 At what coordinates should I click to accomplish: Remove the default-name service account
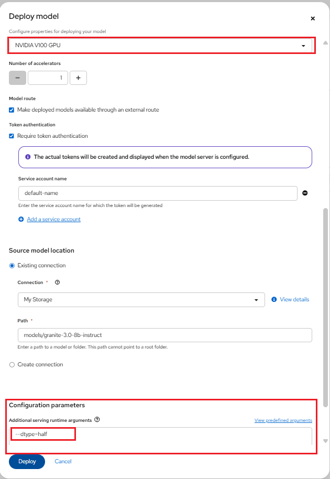click(305, 193)
